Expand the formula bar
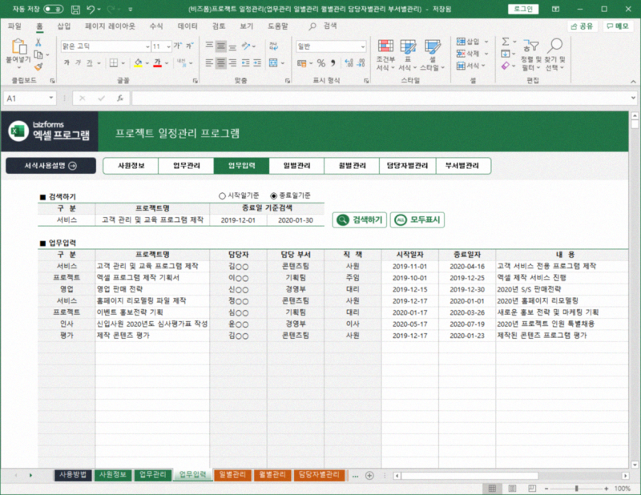641x495 pixels. point(633,98)
